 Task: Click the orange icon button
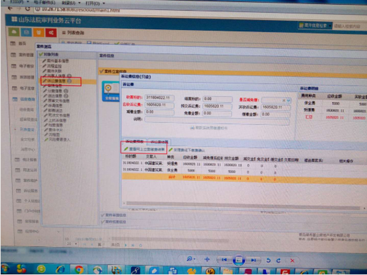coord(39,32)
